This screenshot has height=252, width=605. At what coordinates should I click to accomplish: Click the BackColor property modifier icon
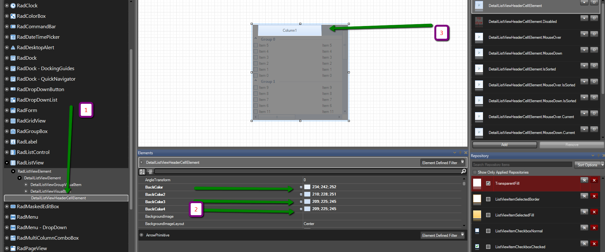tap(301, 187)
